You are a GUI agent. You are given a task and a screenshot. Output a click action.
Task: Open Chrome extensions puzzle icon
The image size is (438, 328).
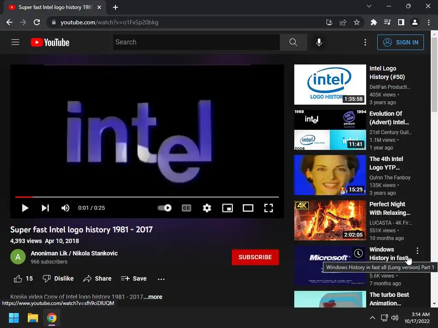point(373,22)
